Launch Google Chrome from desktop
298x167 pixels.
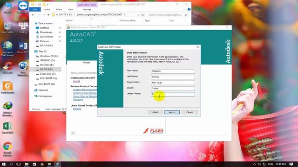7,149
